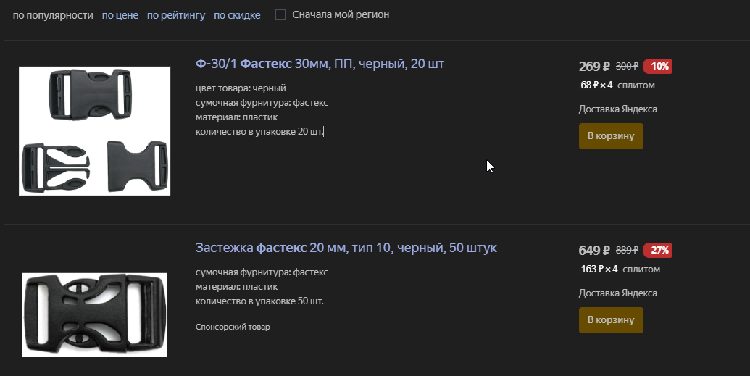Open the 'Застежка фастекс 20 мм' product link
The image size is (750, 376).
(x=346, y=248)
